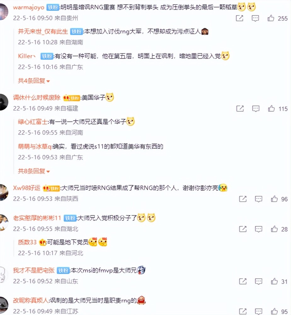Repost Xw98好运's comment
This screenshot has height=315, width=291.
243,199
